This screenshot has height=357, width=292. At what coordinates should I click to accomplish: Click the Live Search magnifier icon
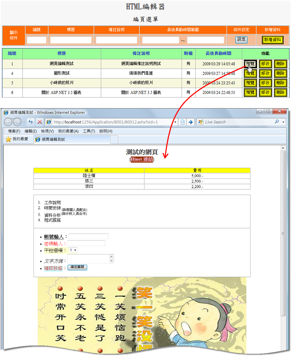coord(277,122)
